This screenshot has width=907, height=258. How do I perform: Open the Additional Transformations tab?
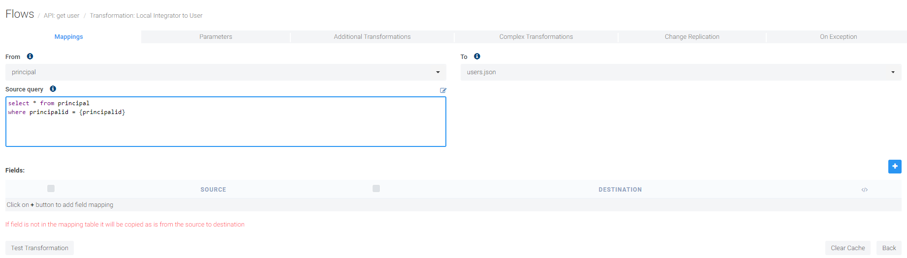tap(372, 37)
